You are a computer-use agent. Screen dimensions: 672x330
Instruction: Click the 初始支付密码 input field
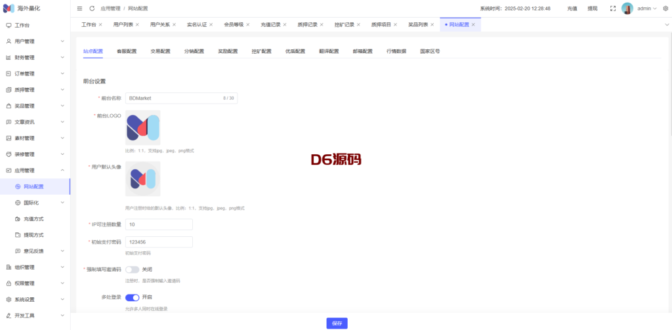click(x=159, y=241)
